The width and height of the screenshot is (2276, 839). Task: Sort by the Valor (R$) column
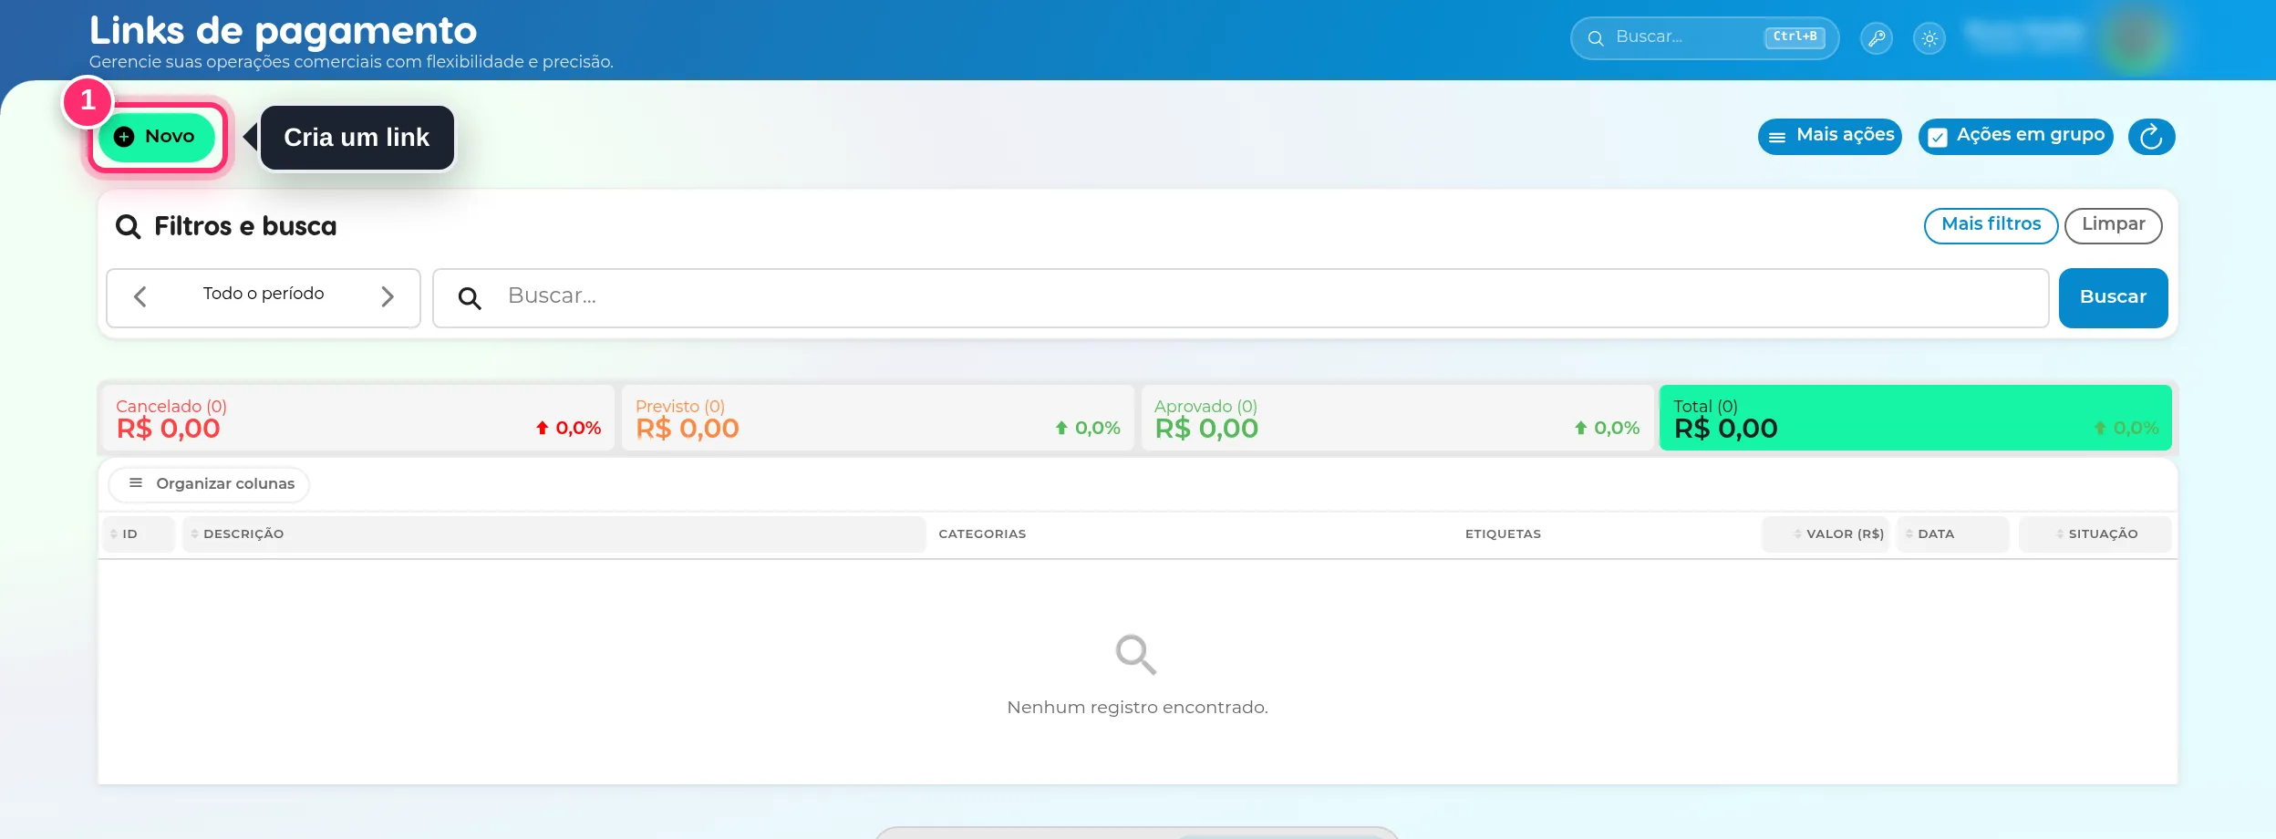pyautogui.click(x=1826, y=534)
